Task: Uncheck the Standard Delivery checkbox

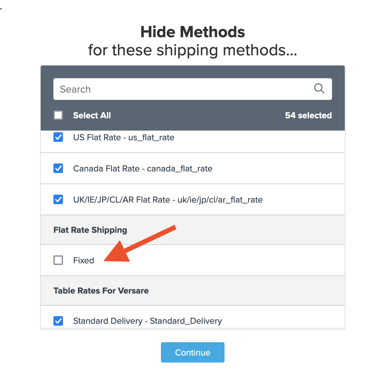Action: [x=58, y=321]
